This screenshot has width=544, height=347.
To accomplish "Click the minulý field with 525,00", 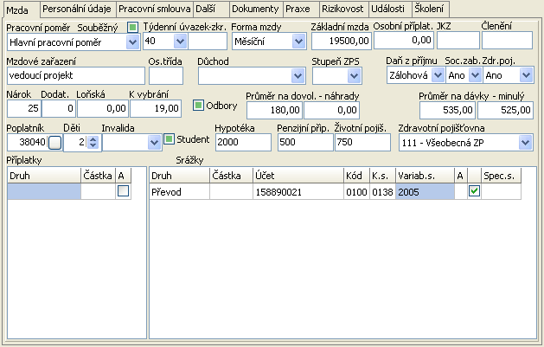I will pos(505,111).
